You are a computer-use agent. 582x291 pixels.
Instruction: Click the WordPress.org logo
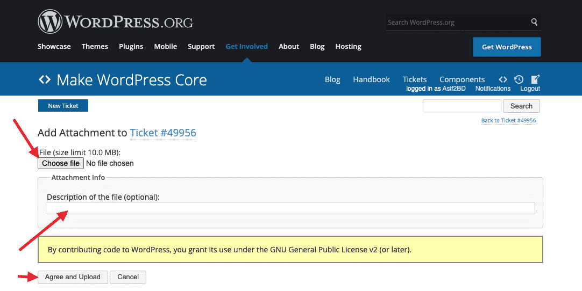116,21
